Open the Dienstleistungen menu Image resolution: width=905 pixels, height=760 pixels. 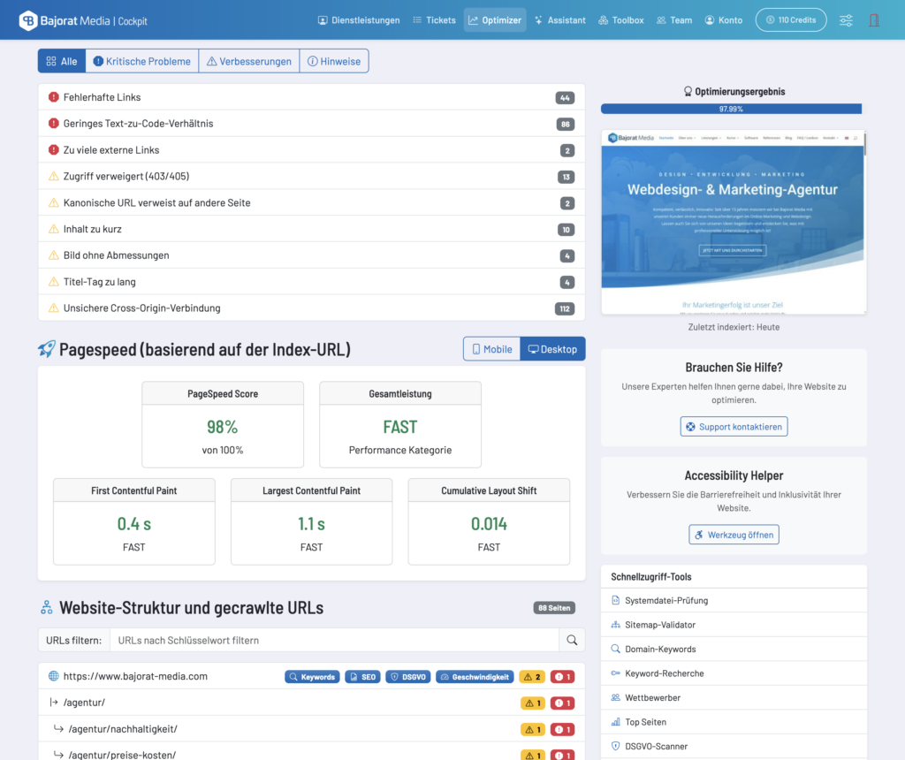point(360,19)
